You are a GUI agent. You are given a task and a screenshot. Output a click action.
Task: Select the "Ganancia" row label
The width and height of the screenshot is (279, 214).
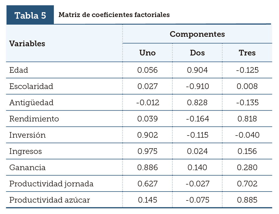(27, 167)
